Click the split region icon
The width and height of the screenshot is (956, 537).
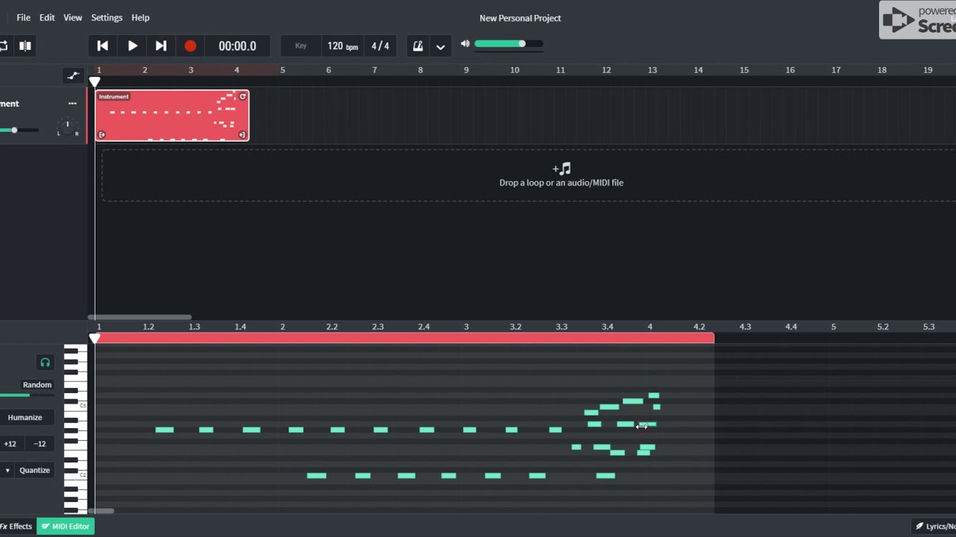click(25, 46)
